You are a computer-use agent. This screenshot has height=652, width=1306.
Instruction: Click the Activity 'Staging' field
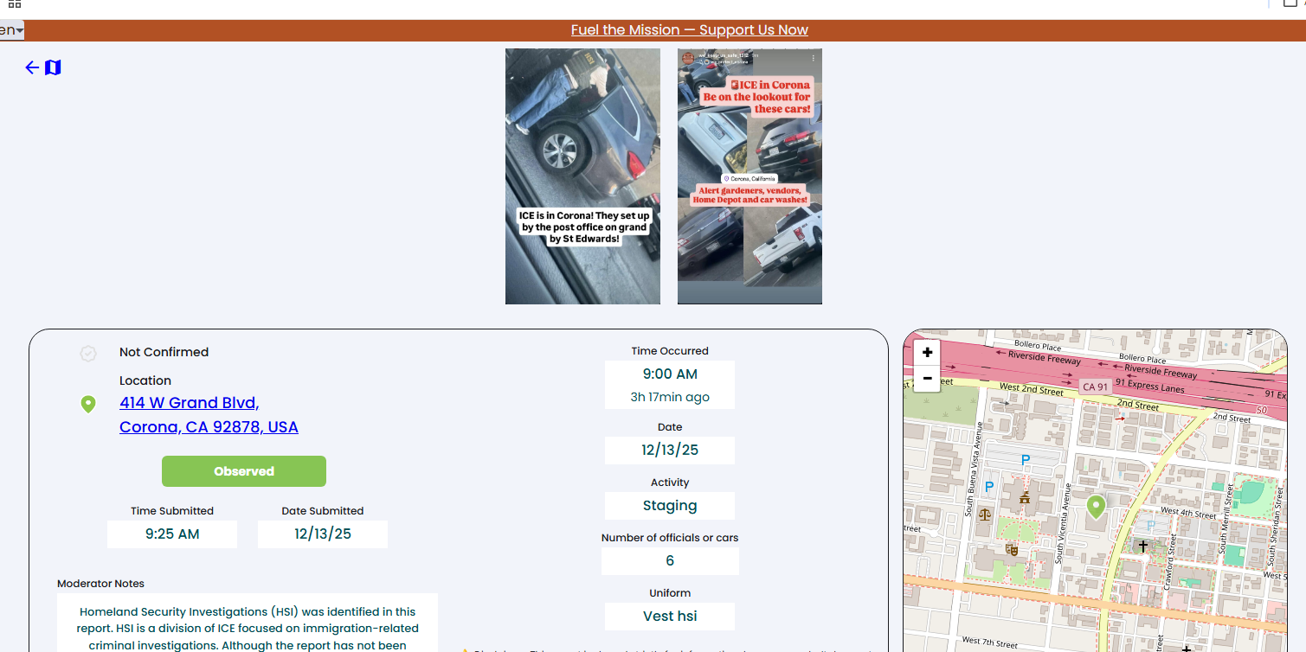click(x=670, y=506)
